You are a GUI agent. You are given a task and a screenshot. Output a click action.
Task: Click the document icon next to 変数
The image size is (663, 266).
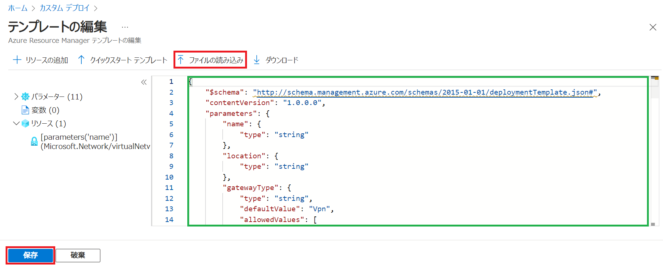point(25,110)
